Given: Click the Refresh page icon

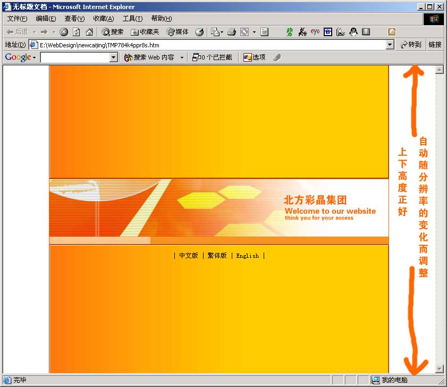Looking at the screenshot, I should pyautogui.click(x=77, y=32).
